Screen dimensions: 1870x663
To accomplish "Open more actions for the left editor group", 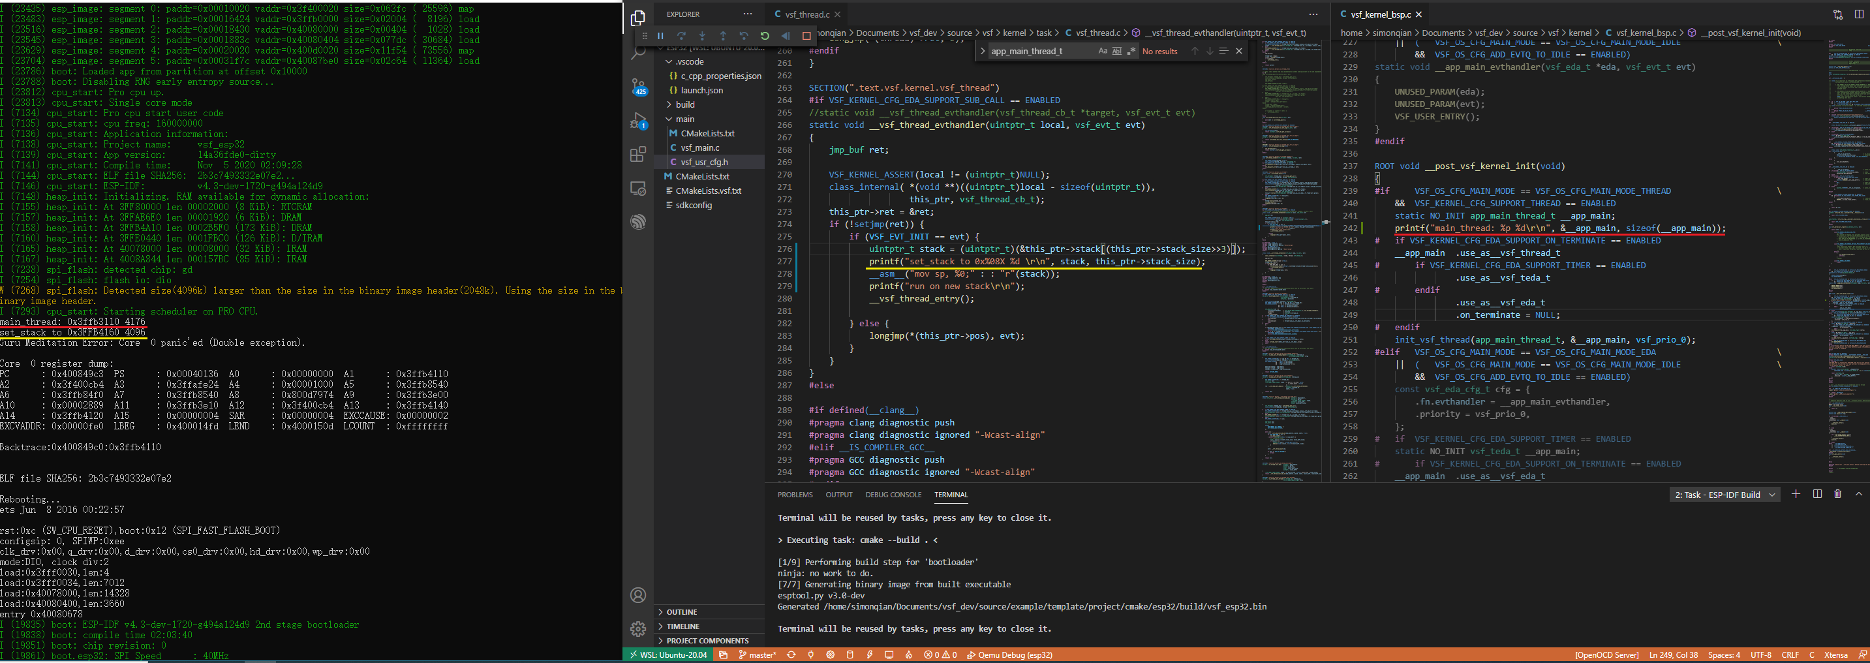I will [1313, 14].
